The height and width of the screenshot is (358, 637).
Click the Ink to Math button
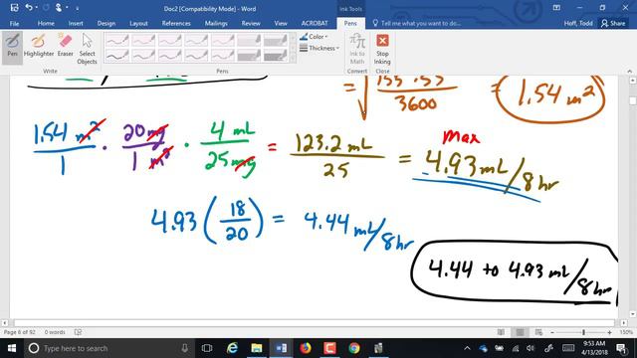(357, 49)
